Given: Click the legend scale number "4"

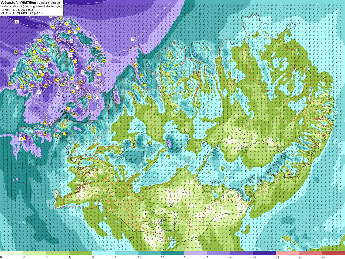Looking at the screenshot, I should tap(47, 257).
